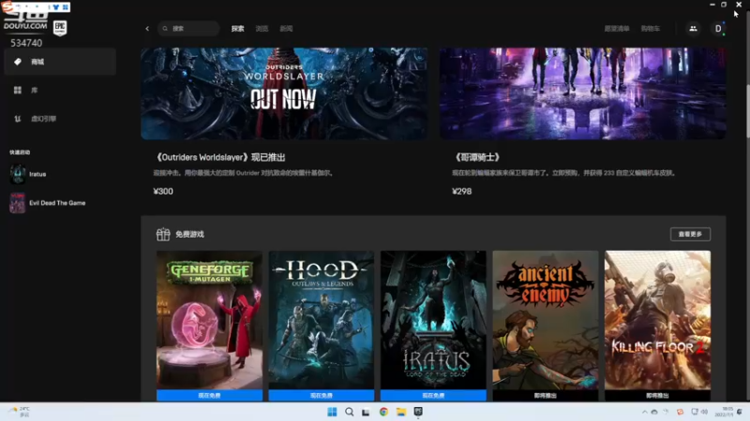Show hidden system tray icons
This screenshot has width=750, height=421.
644,412
